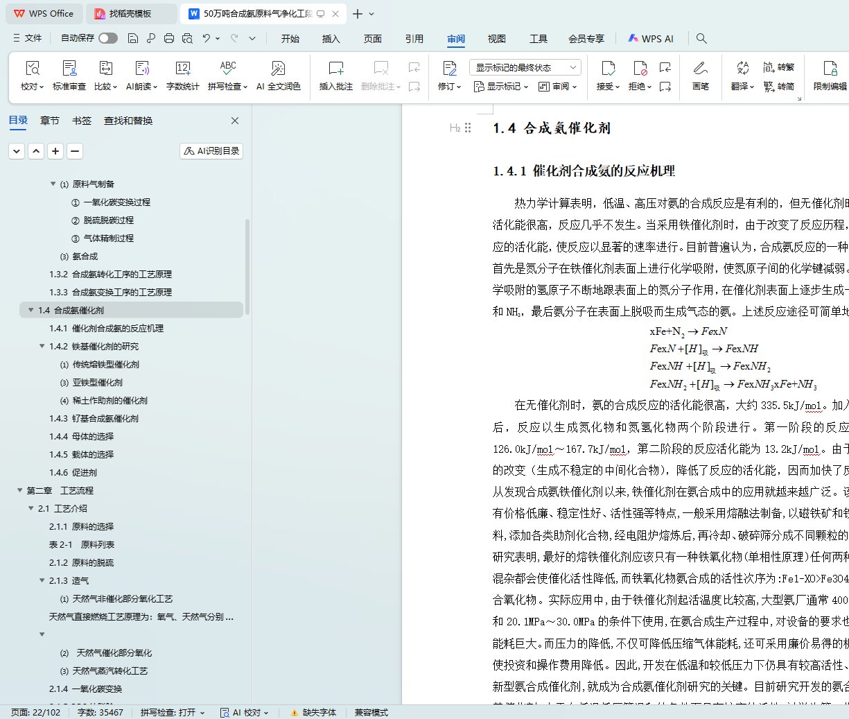The width and height of the screenshot is (849, 719).
Task: Click the print icon in quick access bar
Action: pyautogui.click(x=169, y=38)
